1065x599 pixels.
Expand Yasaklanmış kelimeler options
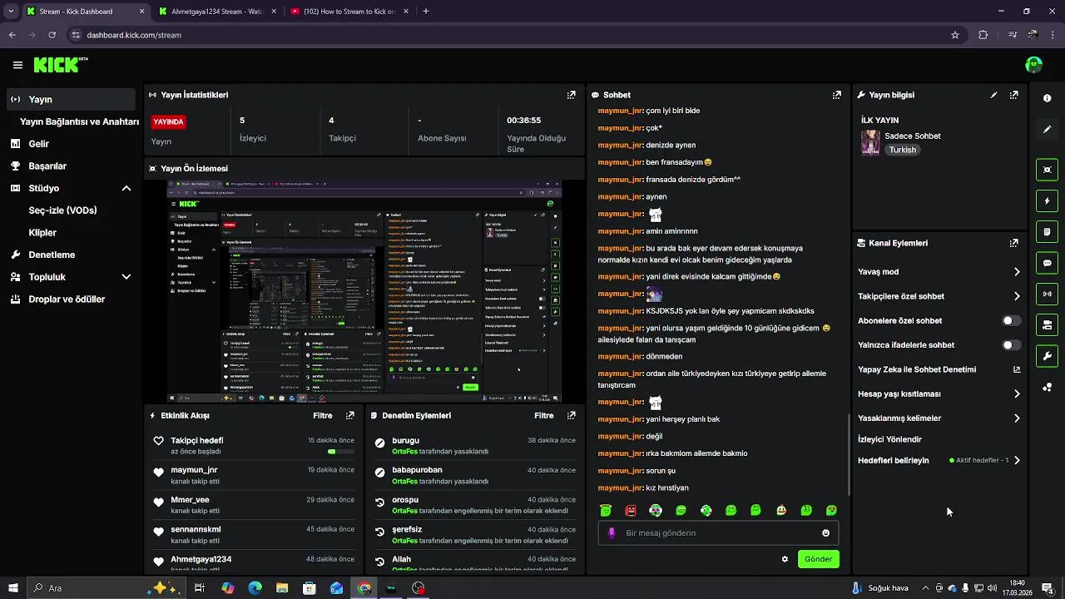(x=1017, y=418)
